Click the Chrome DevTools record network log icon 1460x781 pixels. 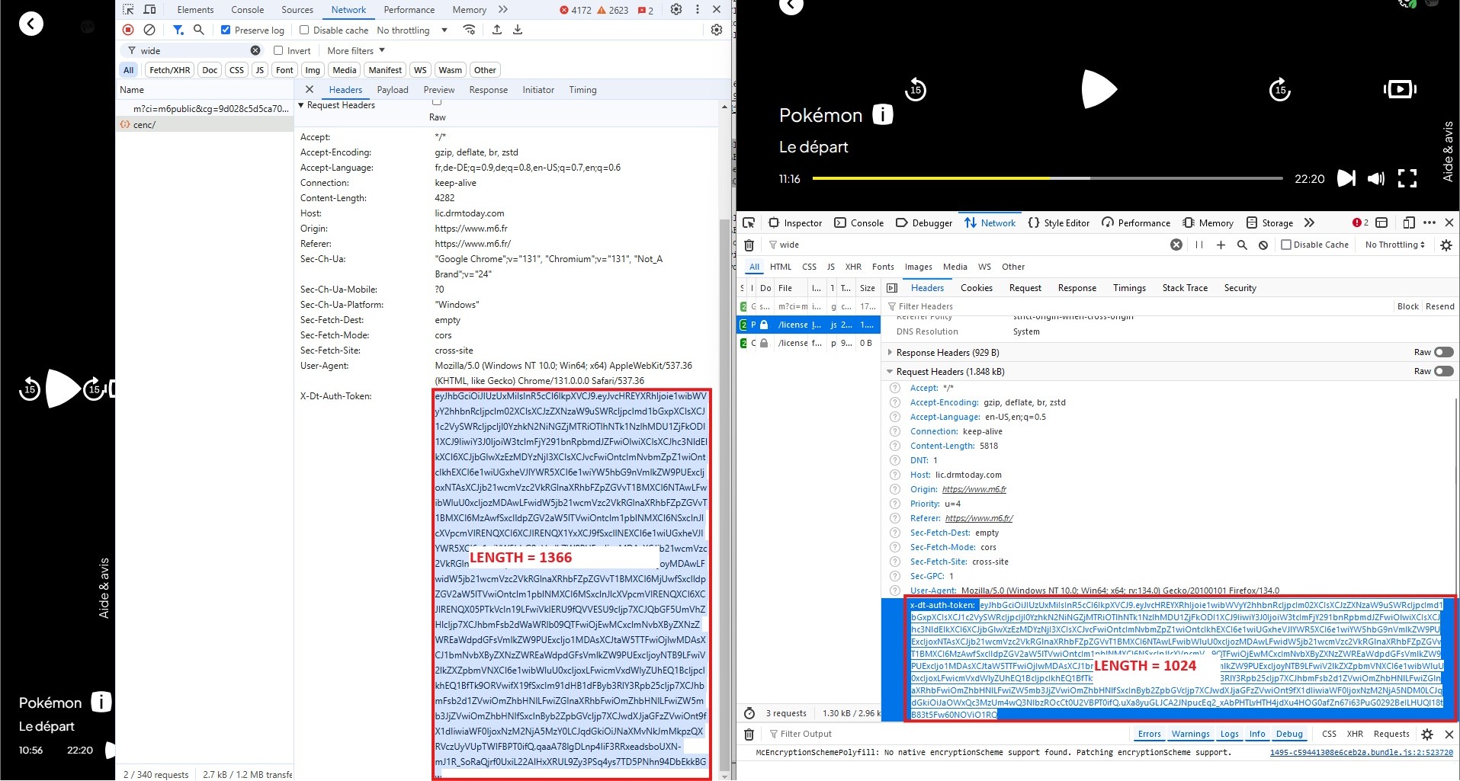click(128, 30)
